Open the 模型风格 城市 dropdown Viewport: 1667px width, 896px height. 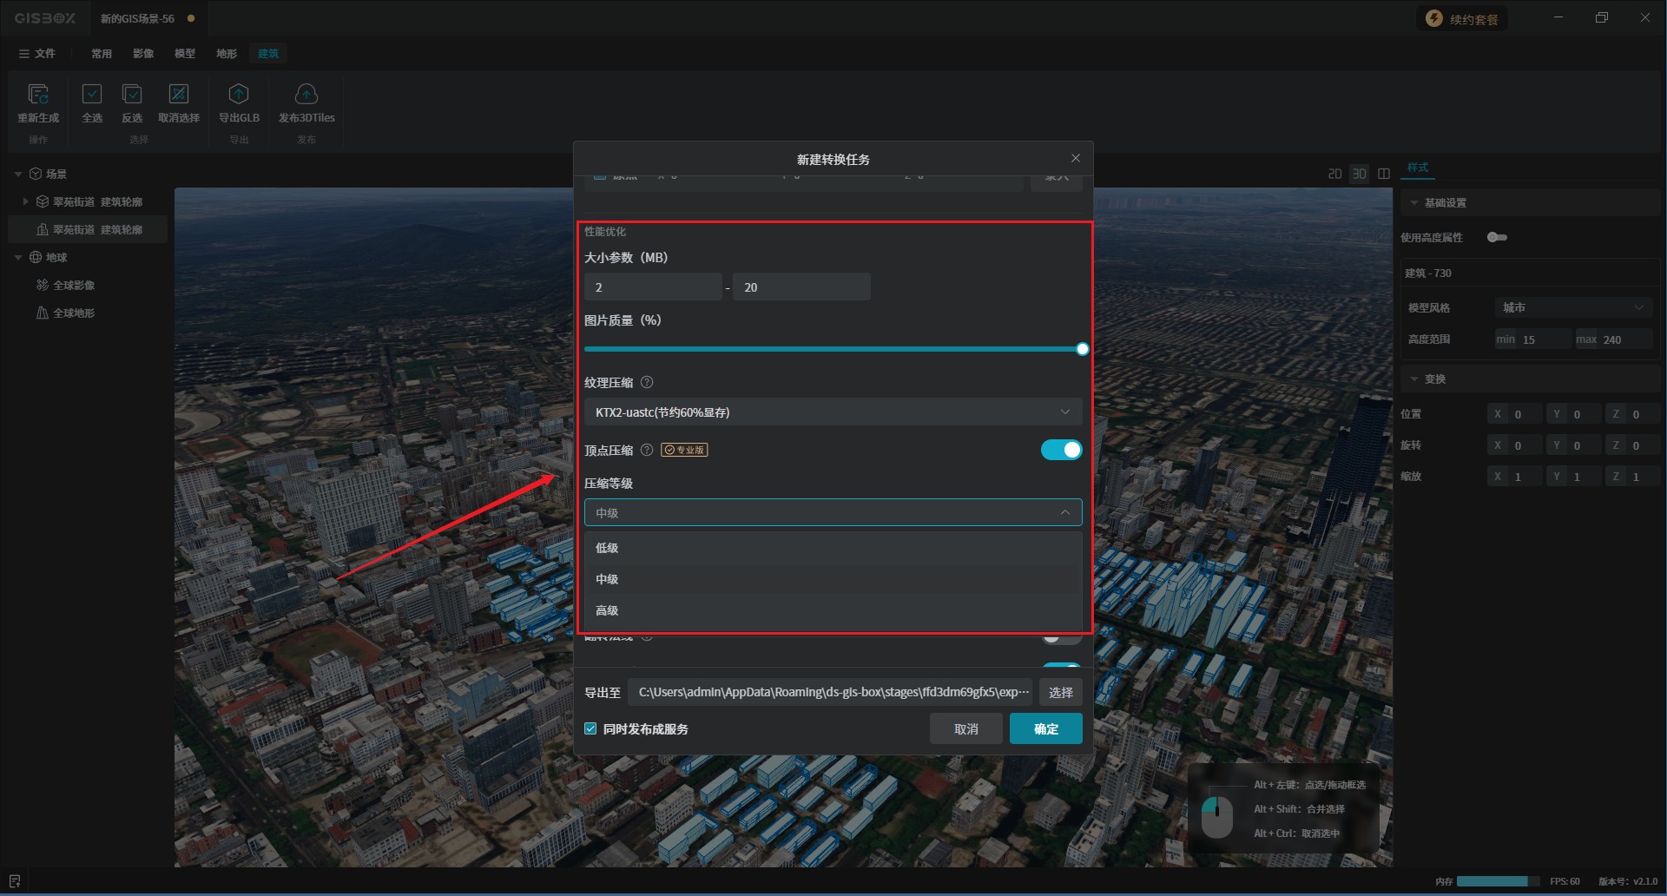(1572, 308)
